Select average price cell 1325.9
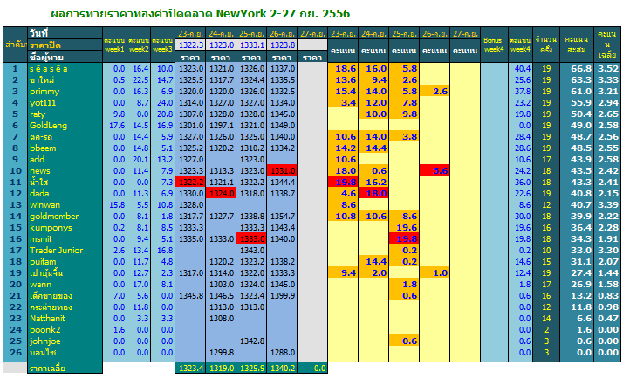The width and height of the screenshot is (623, 379). coord(251,369)
